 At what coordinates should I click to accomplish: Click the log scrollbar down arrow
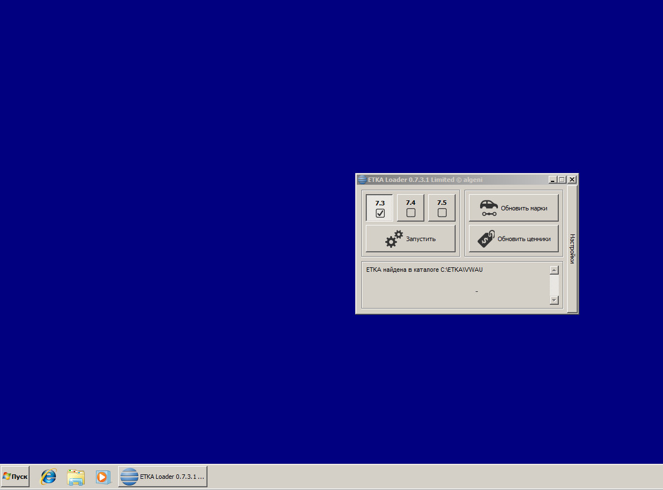pyautogui.click(x=554, y=300)
